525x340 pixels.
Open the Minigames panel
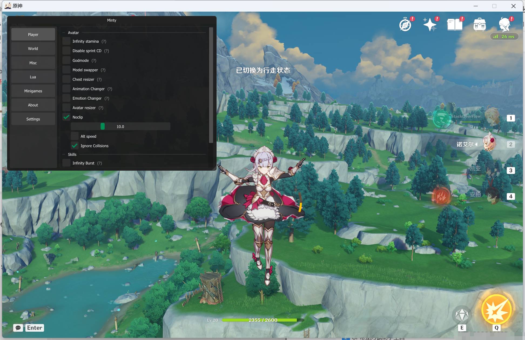(33, 91)
